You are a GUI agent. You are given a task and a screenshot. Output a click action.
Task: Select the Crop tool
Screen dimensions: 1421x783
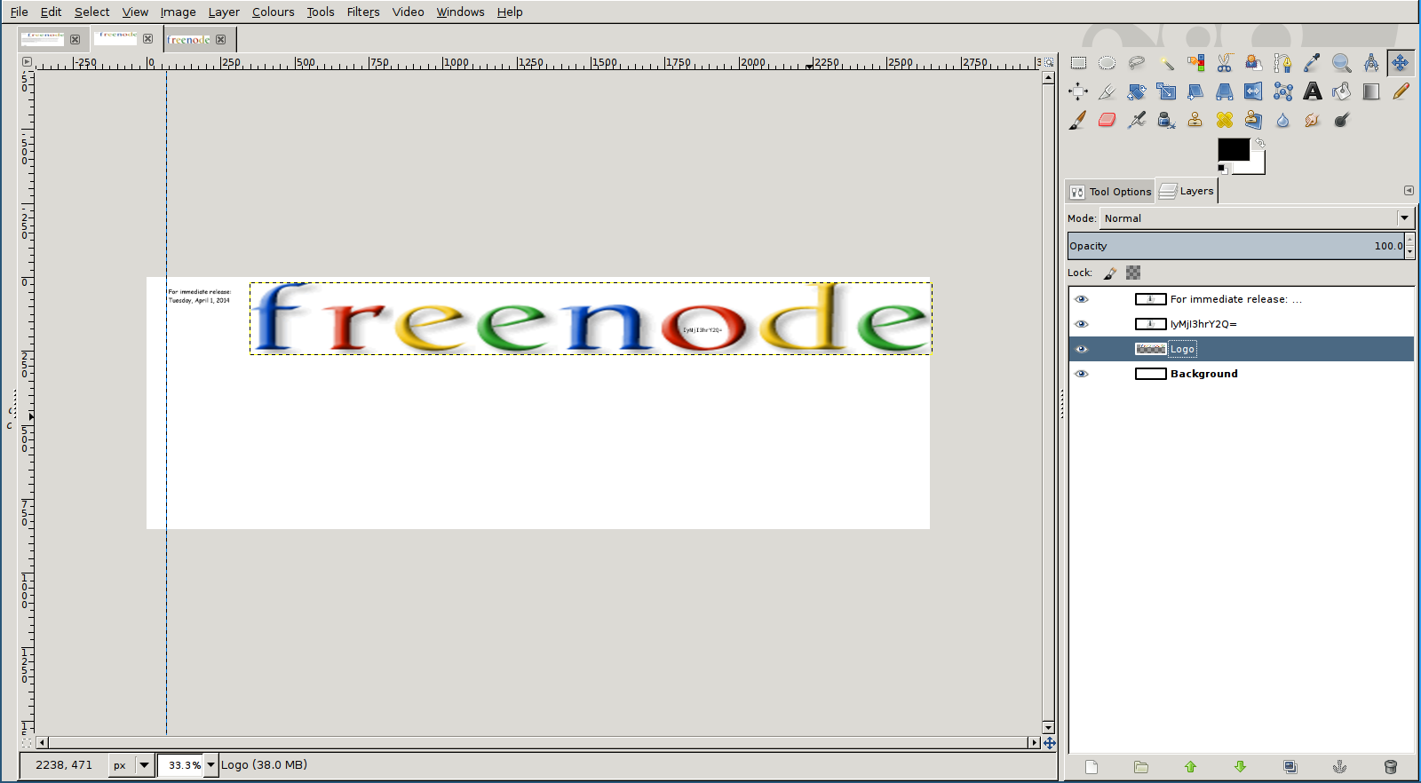pyautogui.click(x=1107, y=91)
